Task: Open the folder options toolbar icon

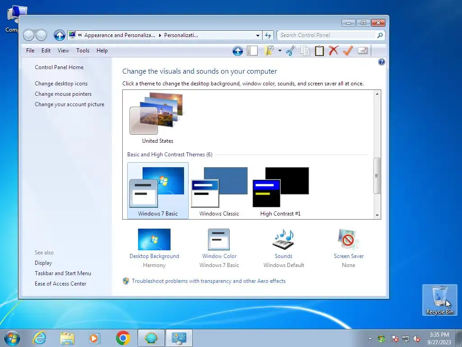Action: [x=269, y=51]
